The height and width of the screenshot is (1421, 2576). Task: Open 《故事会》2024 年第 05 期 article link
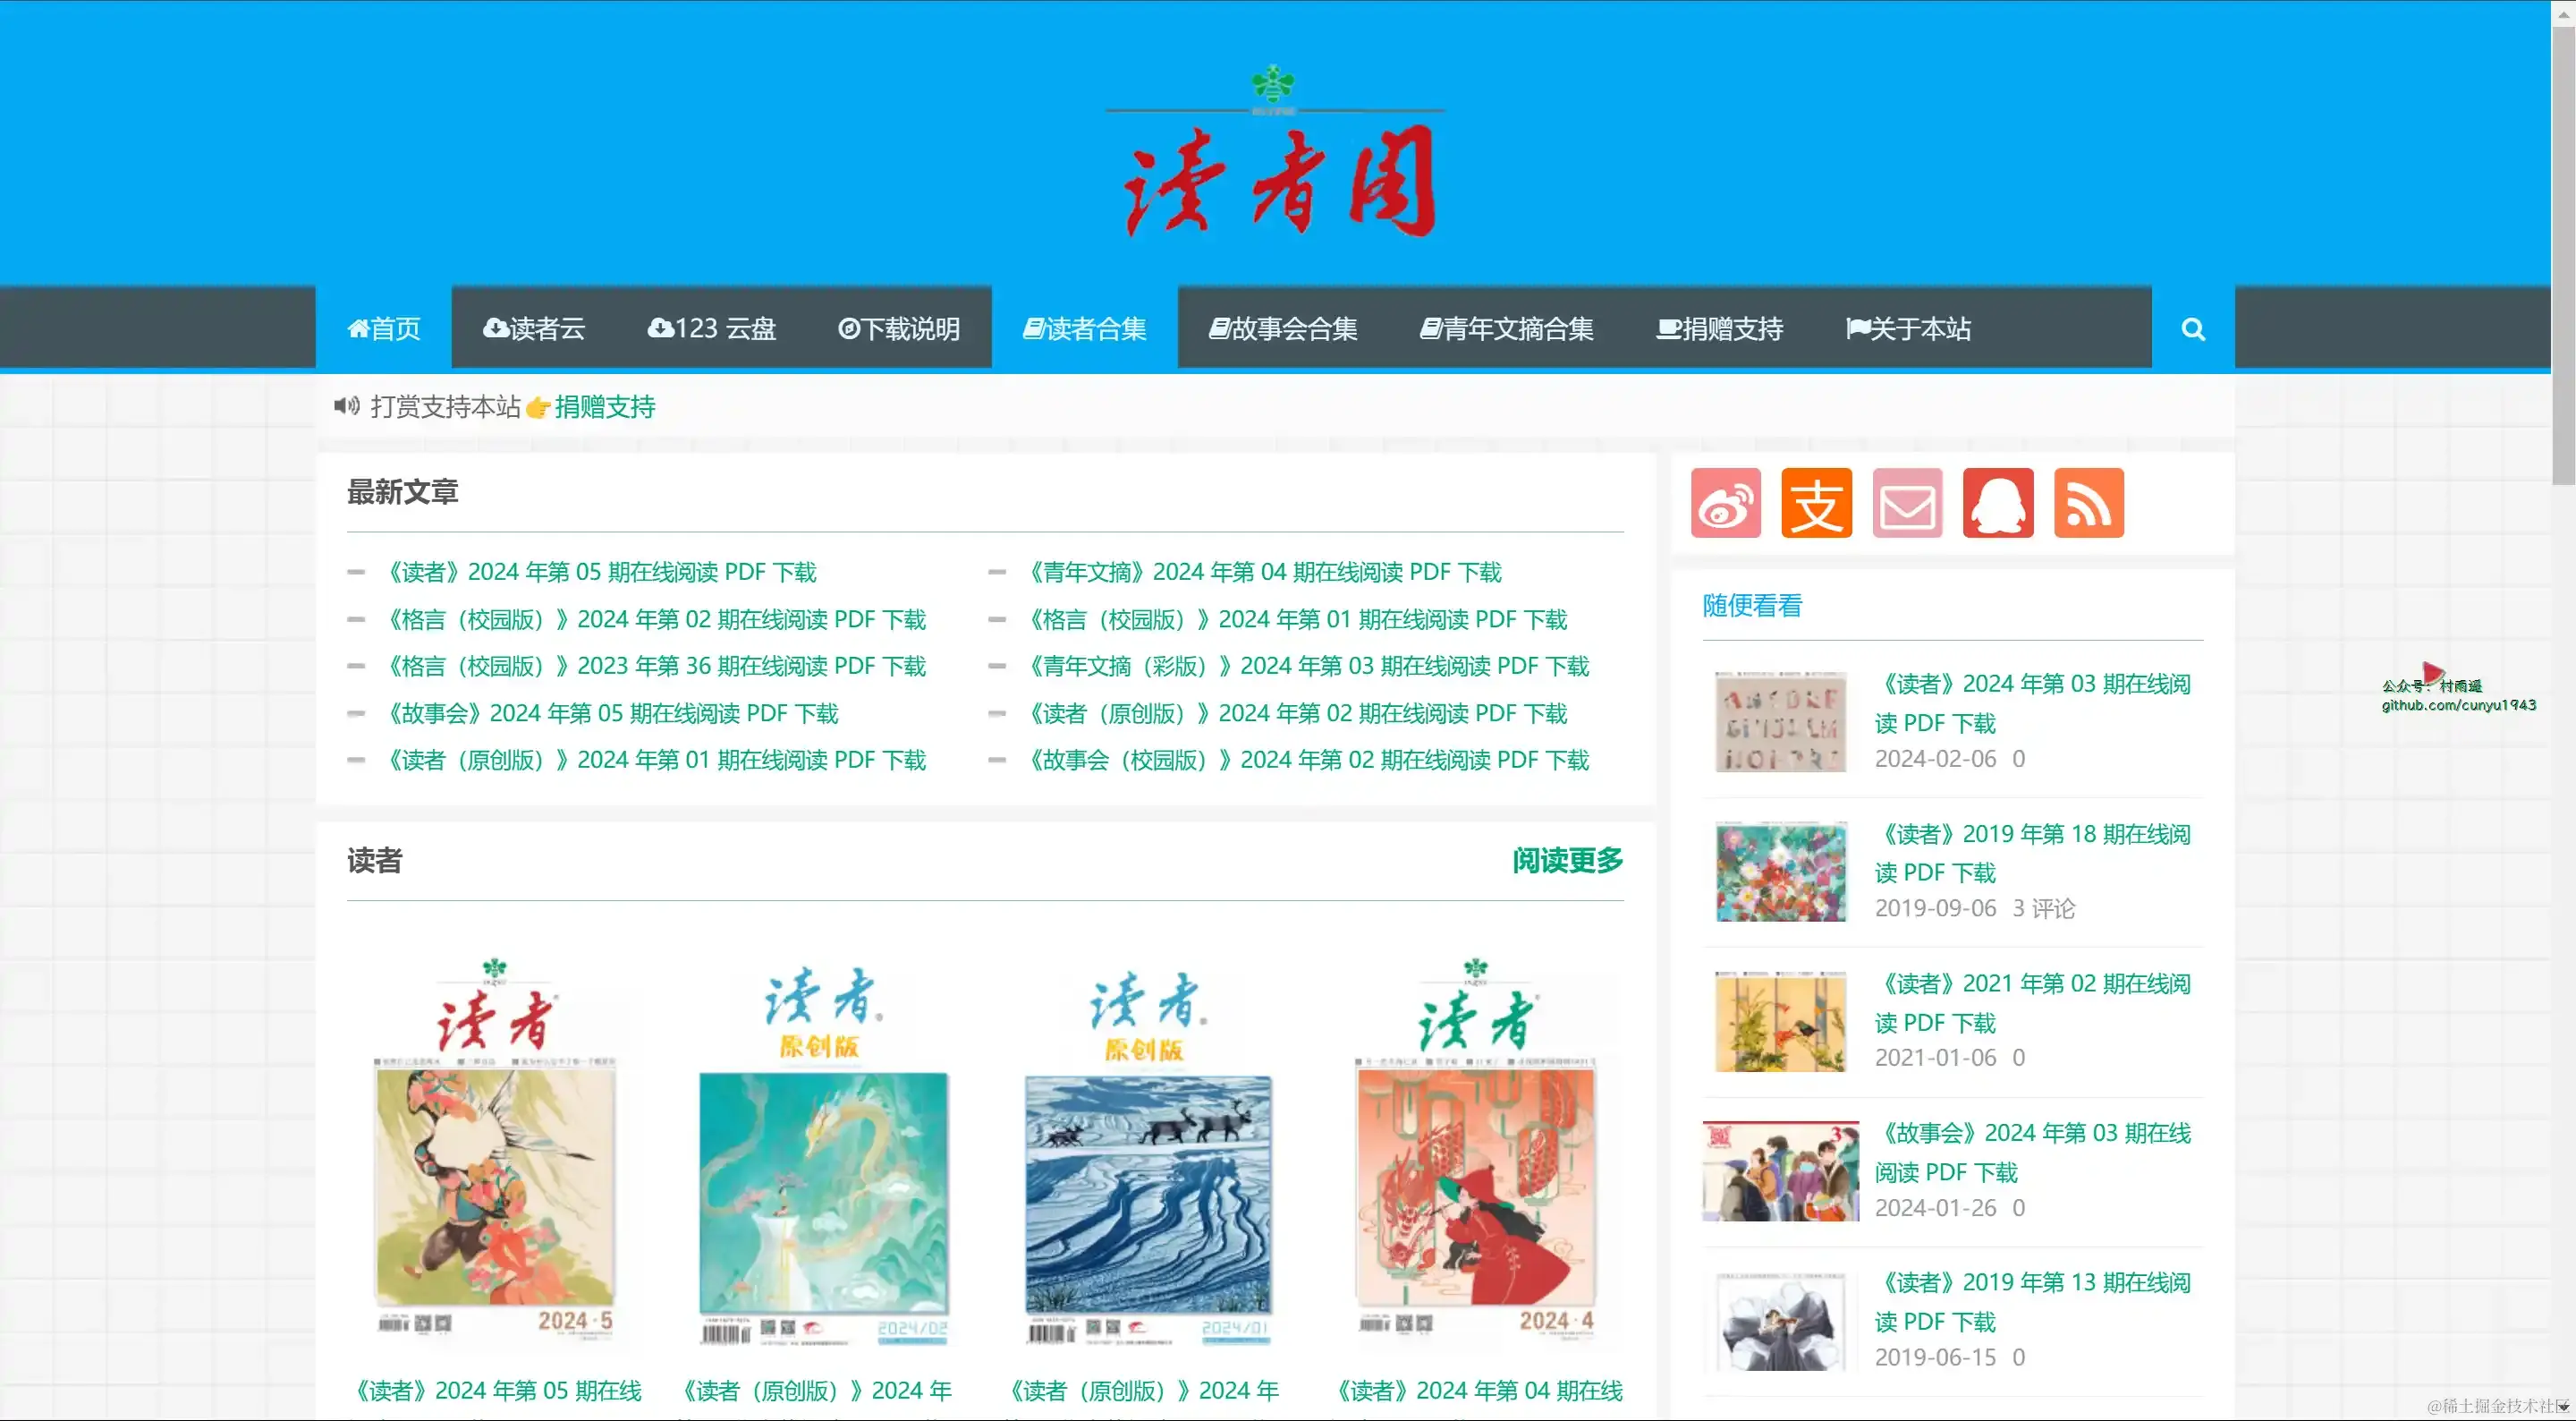pyautogui.click(x=613, y=713)
